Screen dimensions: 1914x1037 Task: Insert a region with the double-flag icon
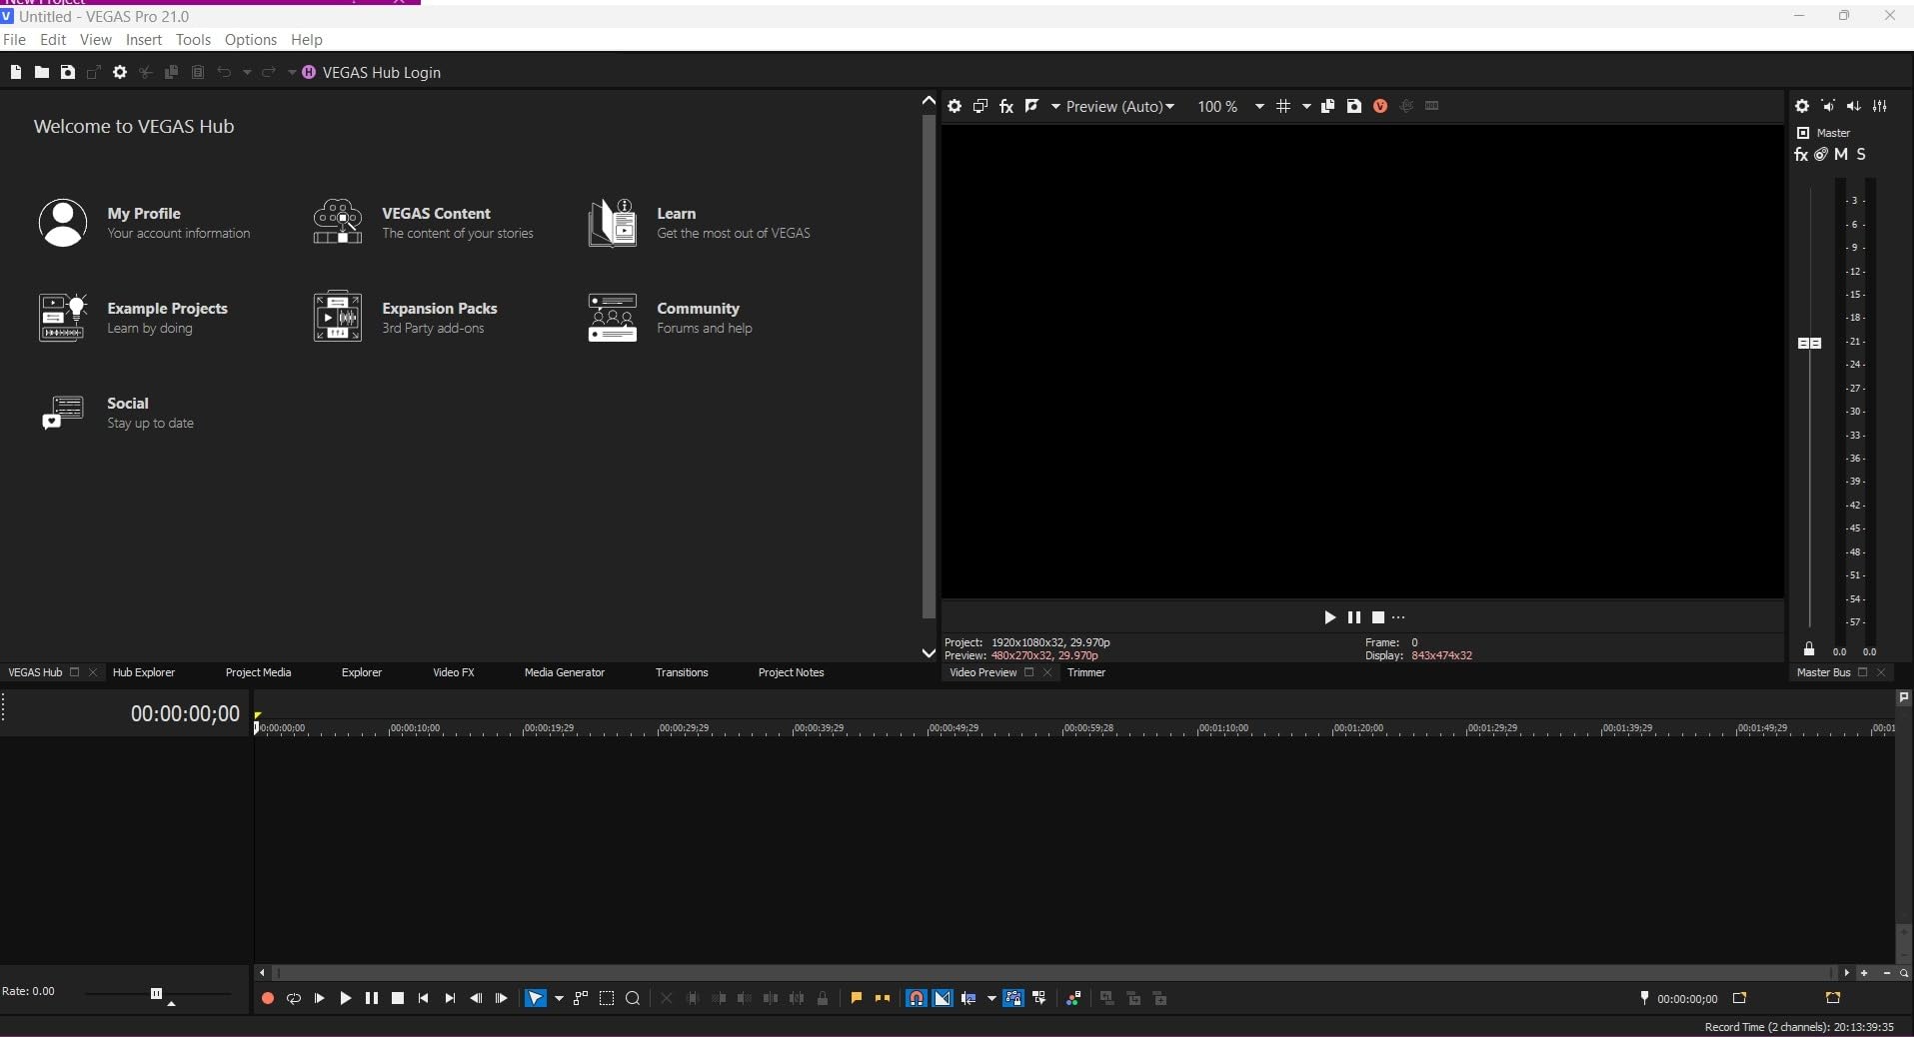click(883, 998)
